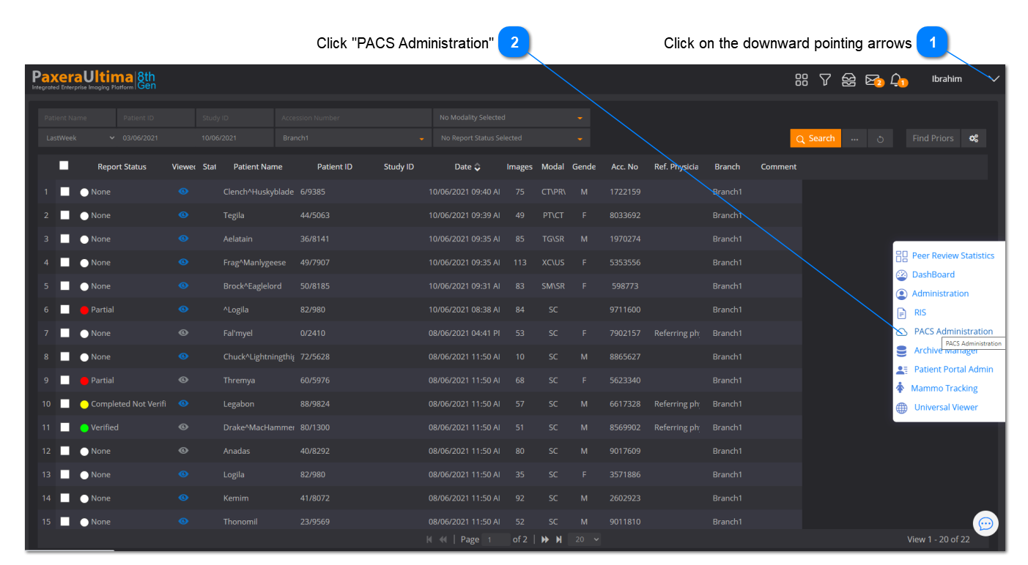Click the Find Priors button
Screen dimensions: 1028x565
(933, 138)
